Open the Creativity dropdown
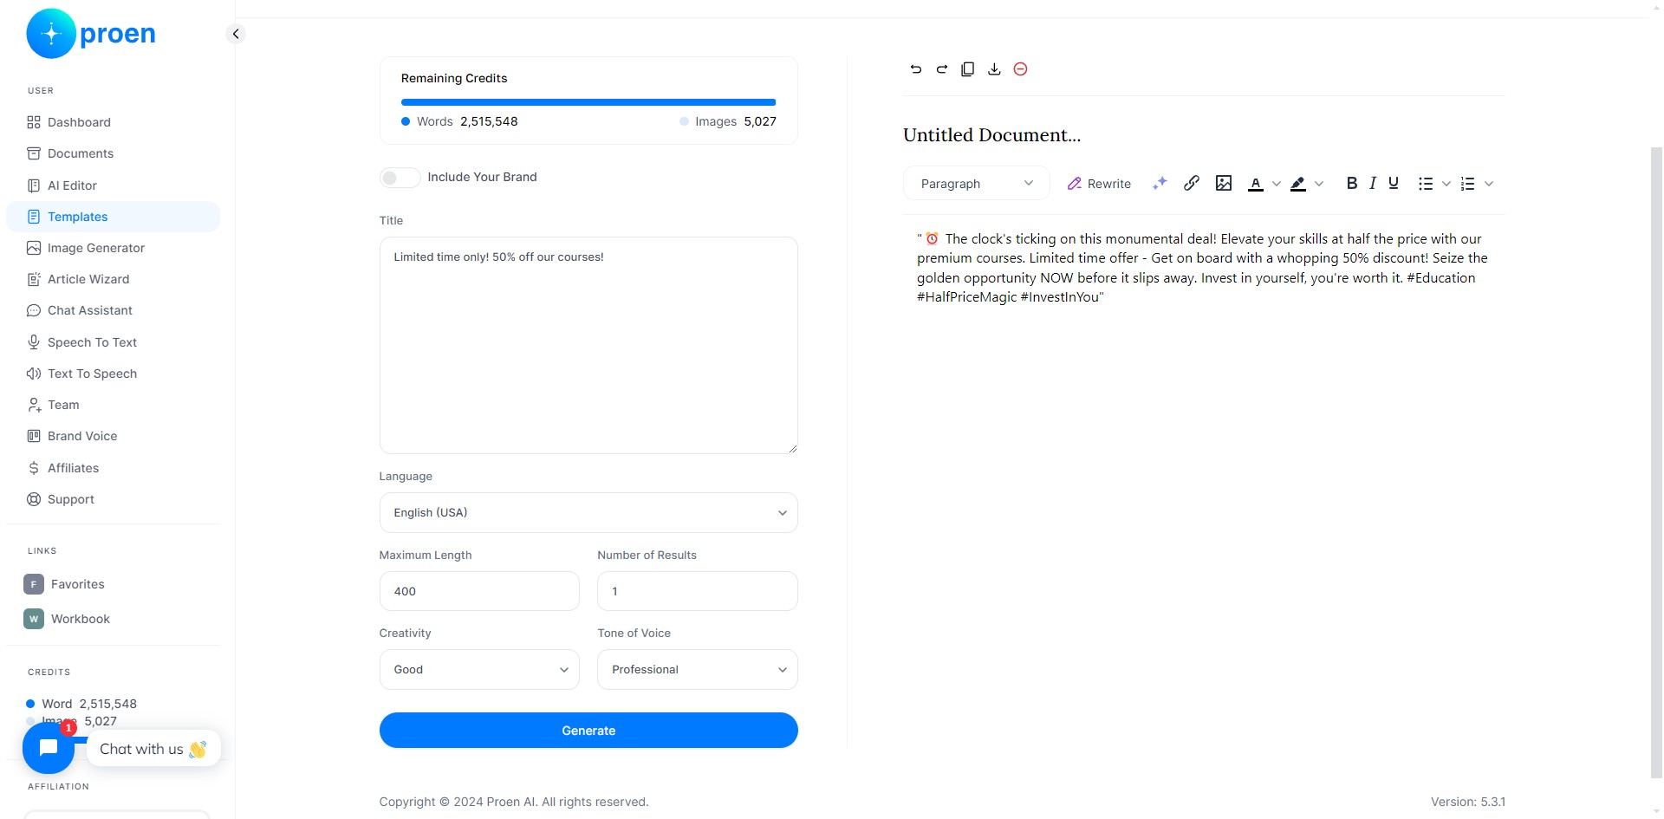 click(x=479, y=669)
